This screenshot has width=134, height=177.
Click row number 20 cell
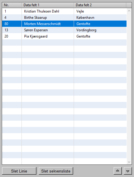12,36
